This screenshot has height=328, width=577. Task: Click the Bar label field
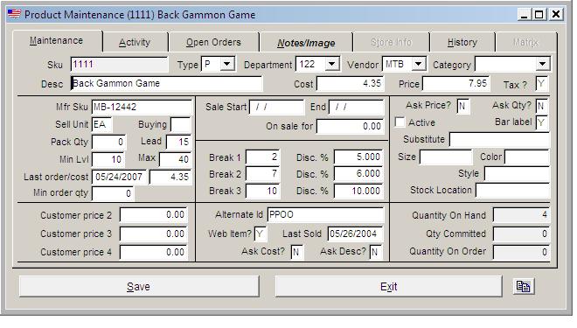coord(541,122)
